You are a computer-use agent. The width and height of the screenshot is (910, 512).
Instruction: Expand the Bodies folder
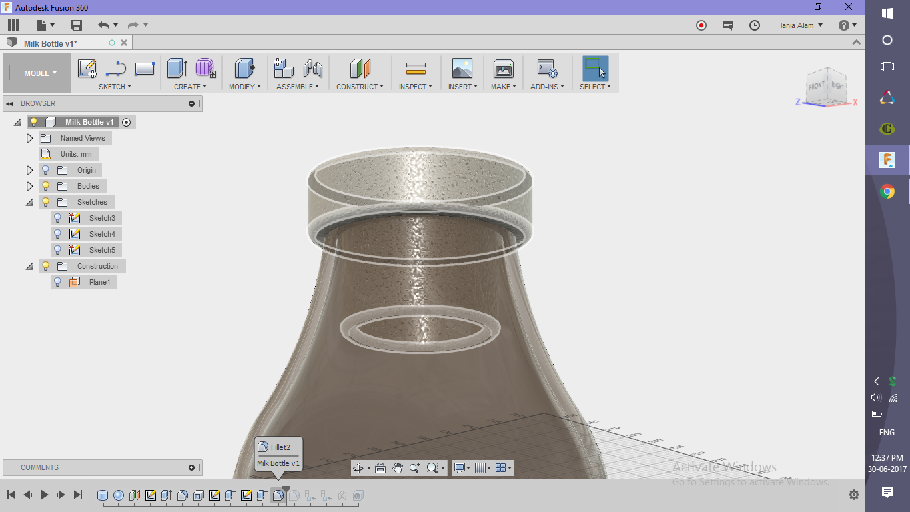pos(29,186)
